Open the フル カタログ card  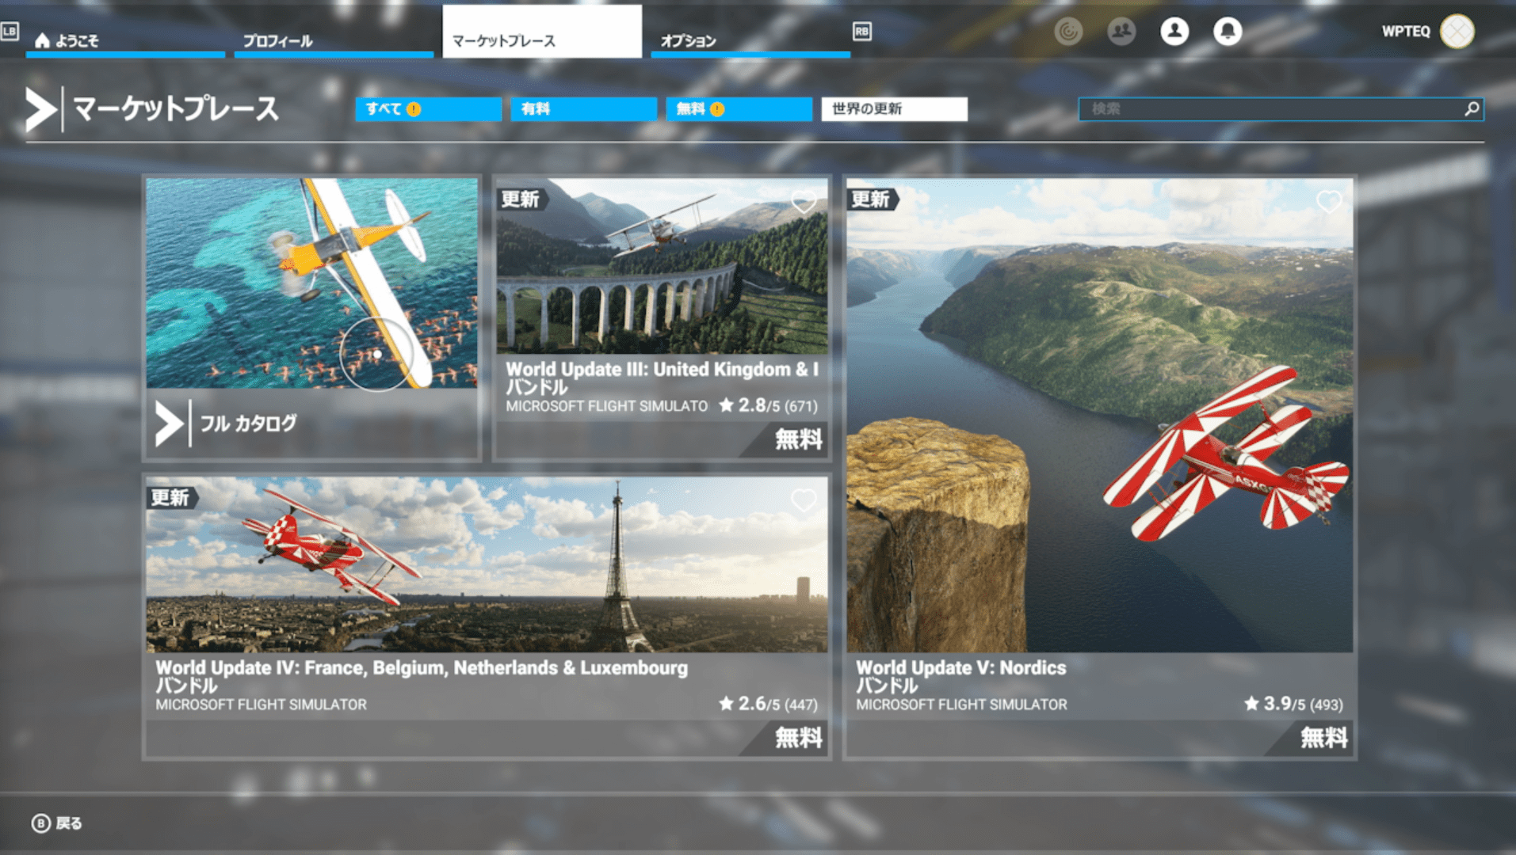(311, 318)
